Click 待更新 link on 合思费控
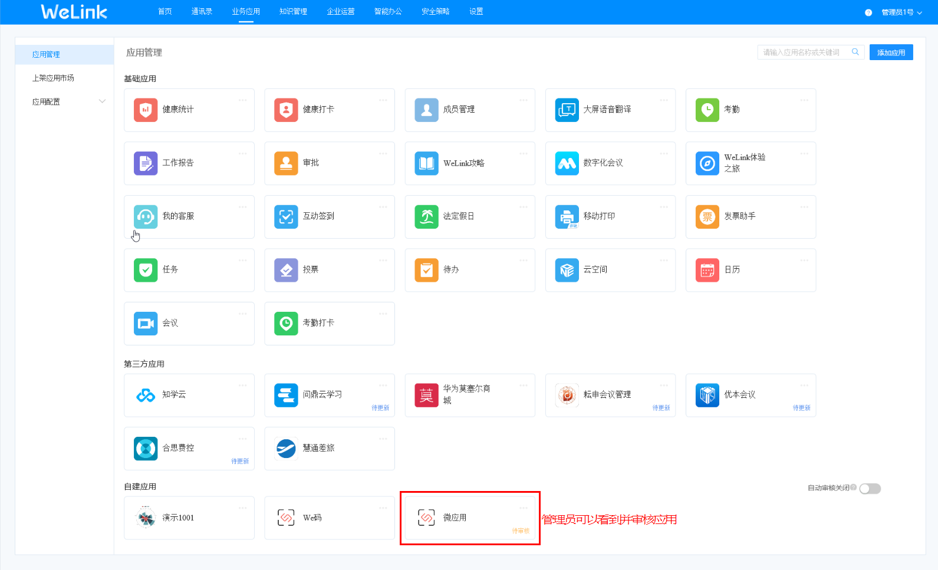The width and height of the screenshot is (938, 570). point(240,461)
